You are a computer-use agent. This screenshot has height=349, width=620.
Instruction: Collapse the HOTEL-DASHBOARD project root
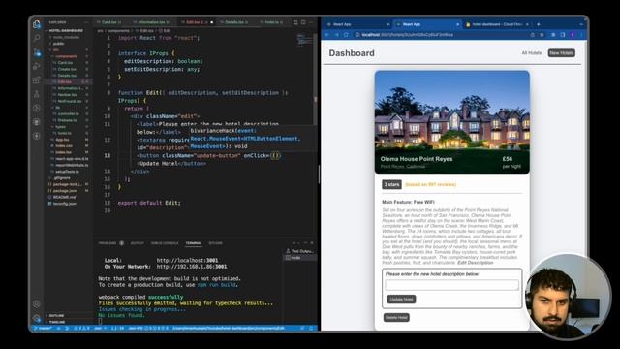coord(67,30)
